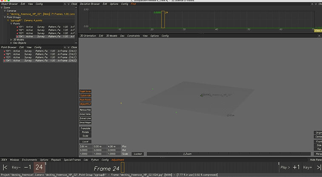The image size is (322, 177).
Task: Toggle the Locked scale button
Action: tap(137, 154)
